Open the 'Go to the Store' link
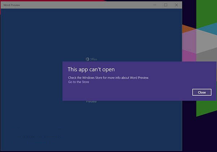Viewport: 217px width, 152px height. [78, 82]
